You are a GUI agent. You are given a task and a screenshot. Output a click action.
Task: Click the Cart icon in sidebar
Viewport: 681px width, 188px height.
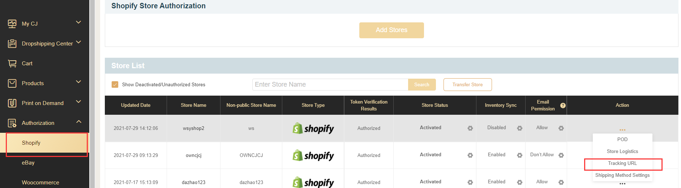(x=12, y=64)
